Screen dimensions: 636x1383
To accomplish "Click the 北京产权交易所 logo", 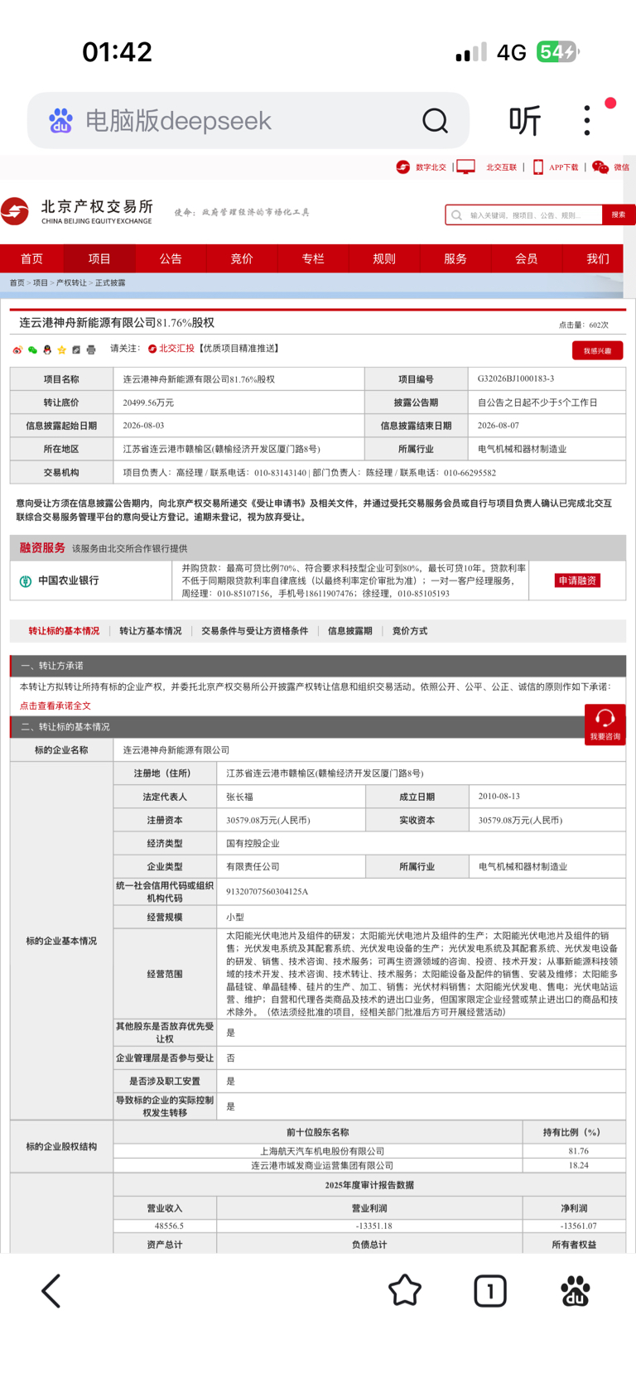I will coord(77,211).
